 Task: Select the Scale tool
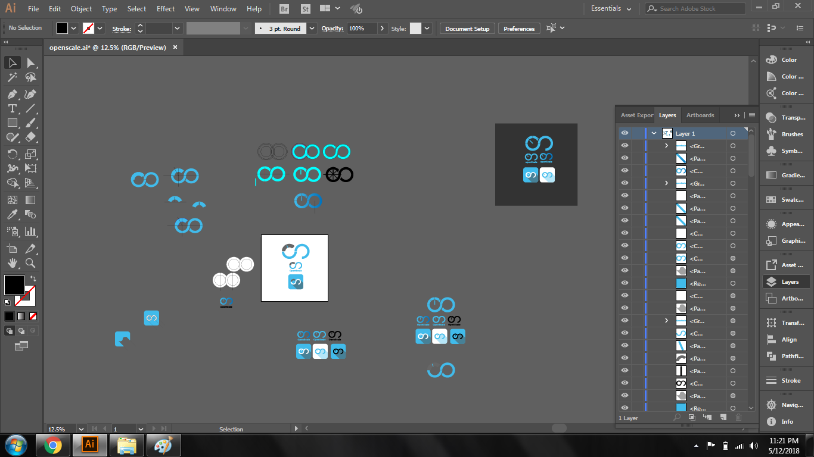tap(30, 154)
